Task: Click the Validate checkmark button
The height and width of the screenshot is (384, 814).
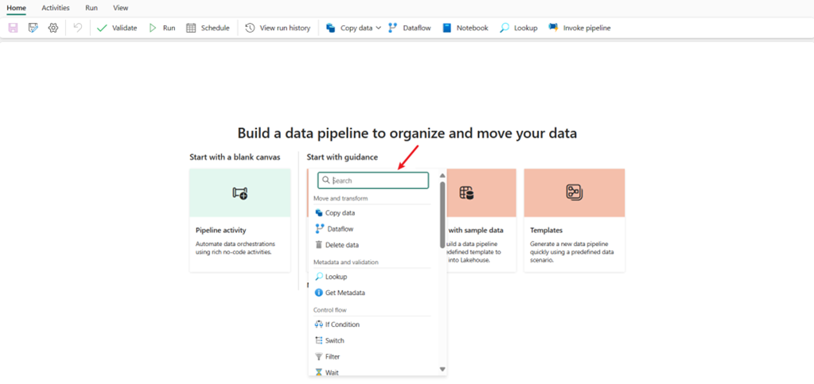Action: tap(117, 28)
